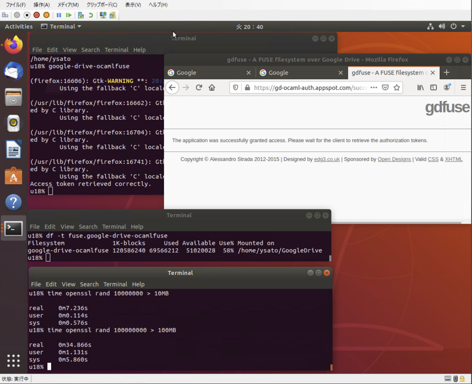Click the Firefox reload page icon
Viewport: 472px width, 384px height.
(x=199, y=87)
